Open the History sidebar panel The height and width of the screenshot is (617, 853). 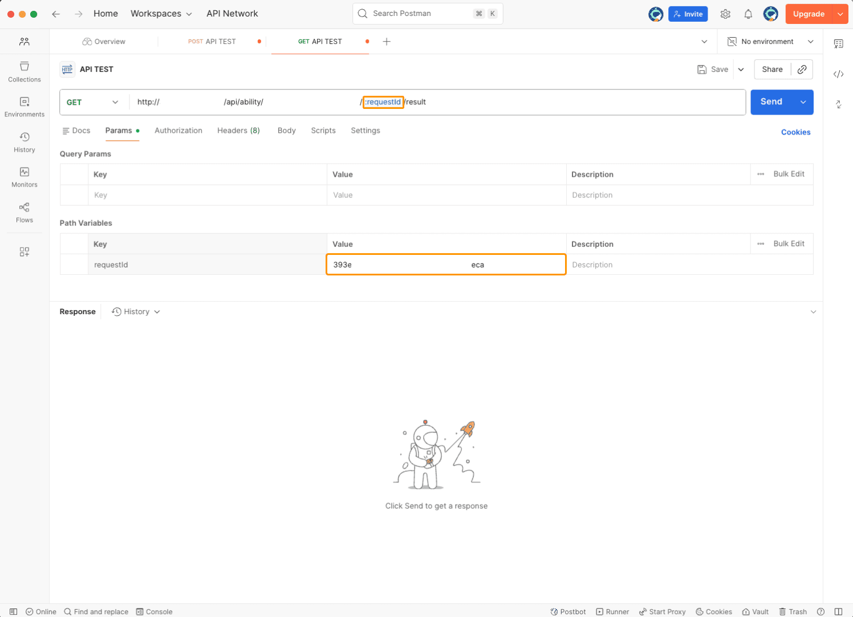coord(25,143)
